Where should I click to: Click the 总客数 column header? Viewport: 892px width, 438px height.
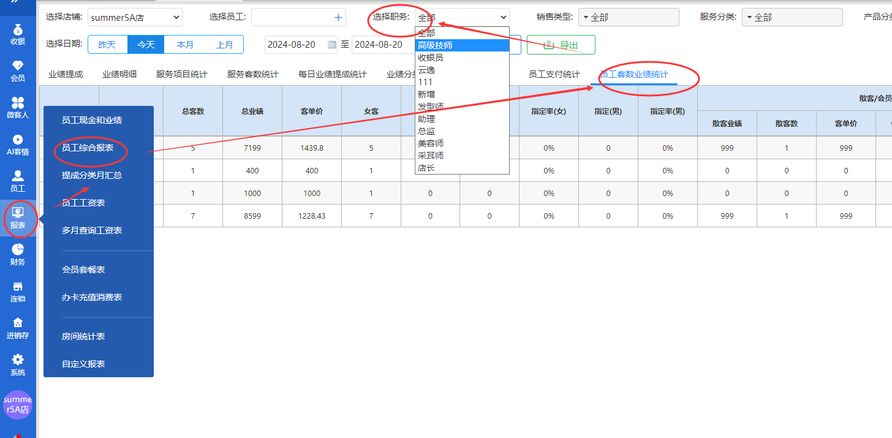[x=193, y=111]
